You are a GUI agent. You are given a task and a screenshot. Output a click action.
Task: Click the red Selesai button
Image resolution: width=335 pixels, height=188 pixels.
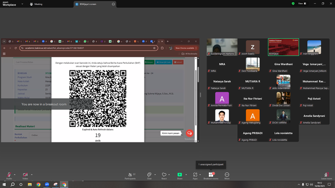[178, 62]
